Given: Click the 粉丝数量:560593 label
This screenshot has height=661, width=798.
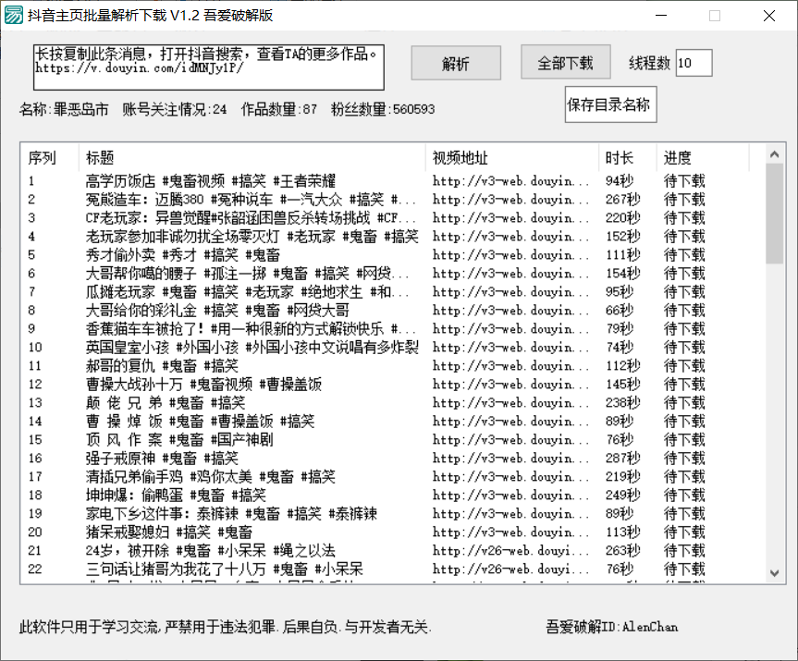Looking at the screenshot, I should (x=383, y=109).
